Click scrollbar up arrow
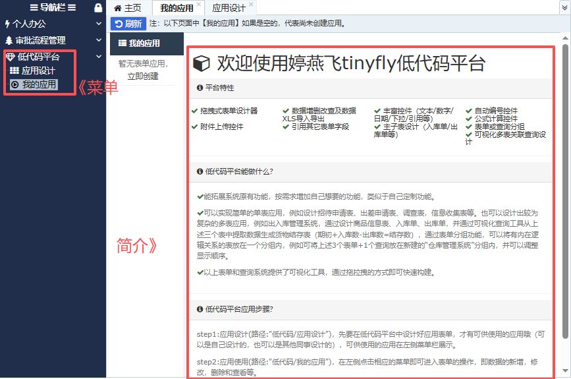Screen dimensions: 571x379 565,38
